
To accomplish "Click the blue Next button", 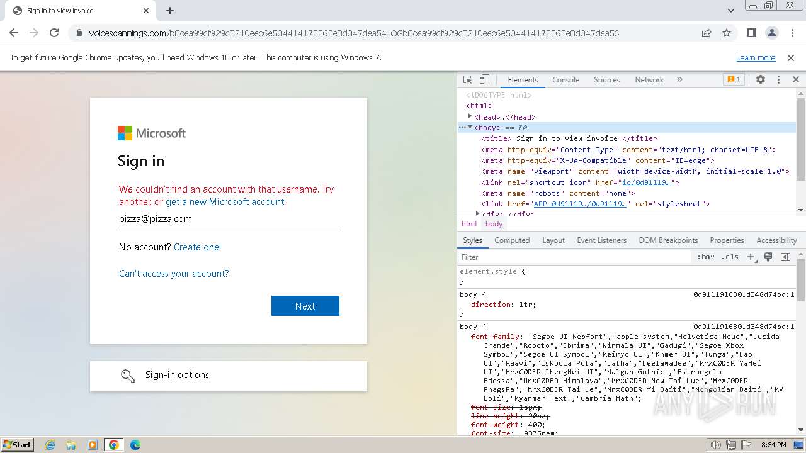I will click(x=305, y=306).
